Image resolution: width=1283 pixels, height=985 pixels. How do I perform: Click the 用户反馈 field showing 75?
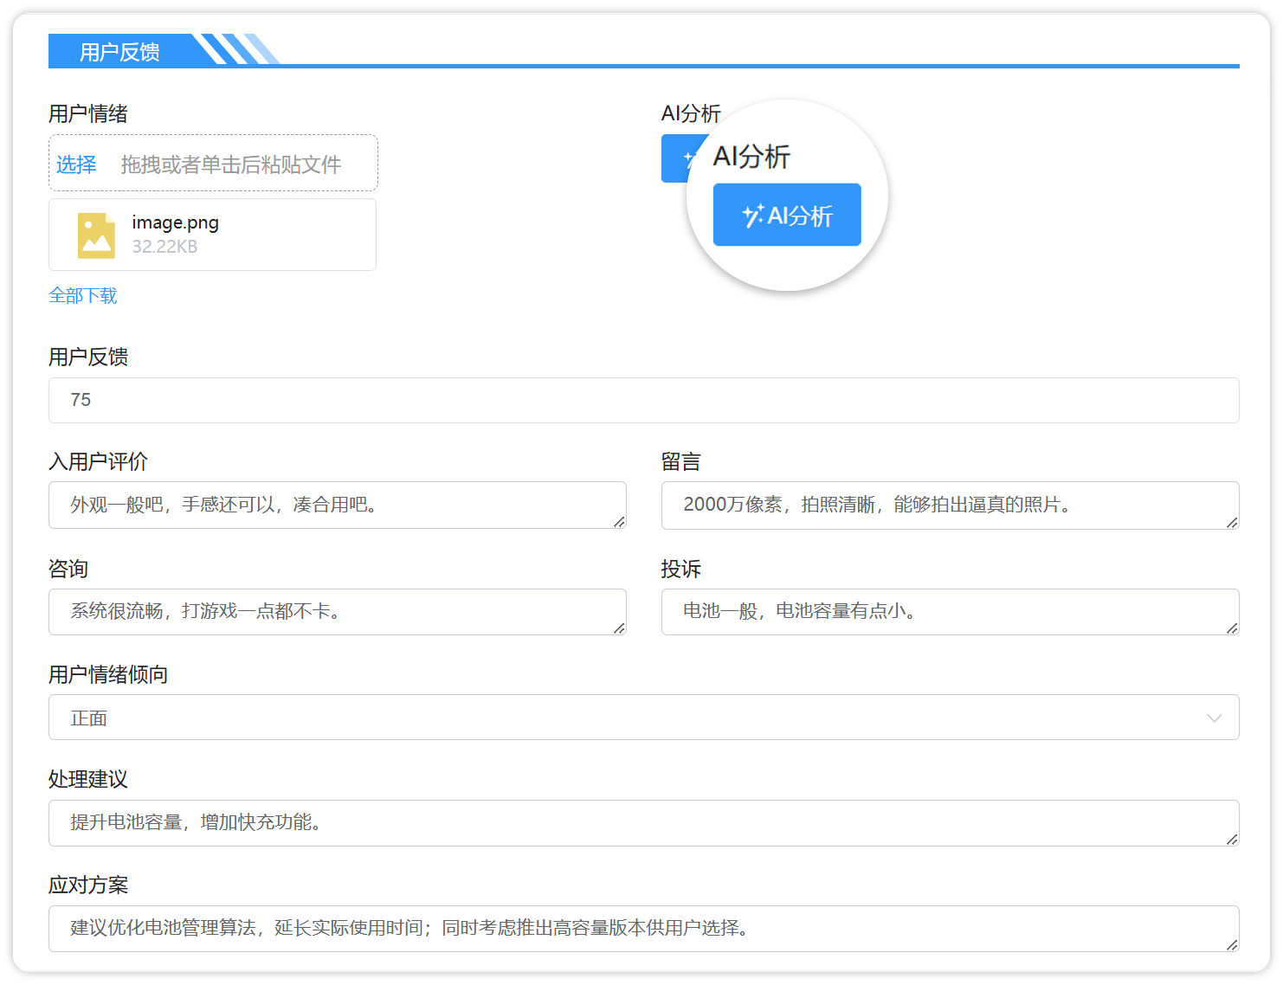tap(643, 400)
